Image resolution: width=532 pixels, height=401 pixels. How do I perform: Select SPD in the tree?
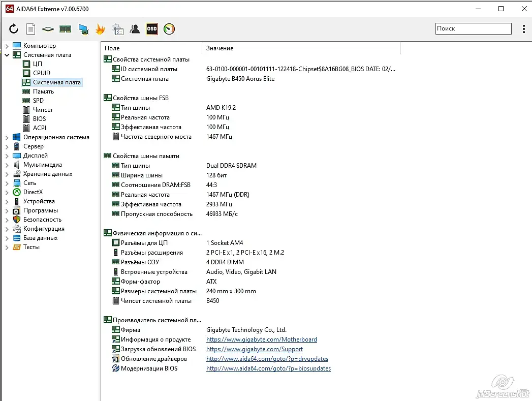pyautogui.click(x=38, y=101)
